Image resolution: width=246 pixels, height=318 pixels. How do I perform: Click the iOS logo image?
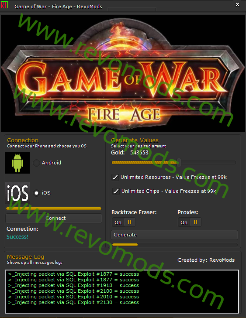tap(17, 193)
